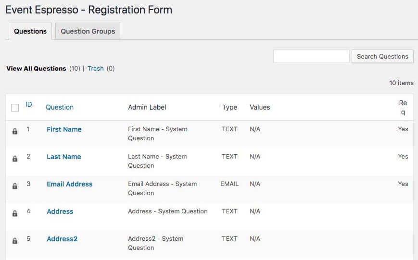Click the lock icon for Email Address
Screen dimensions: 418x260
[x=15, y=186]
